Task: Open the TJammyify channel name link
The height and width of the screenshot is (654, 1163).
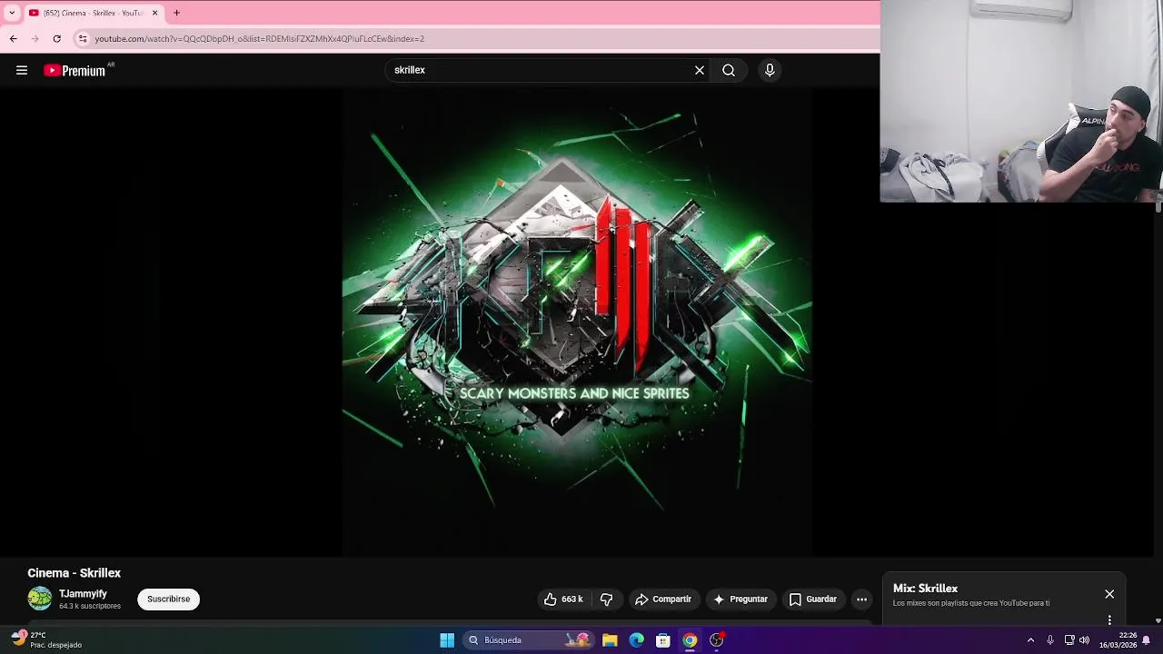Action: click(83, 594)
